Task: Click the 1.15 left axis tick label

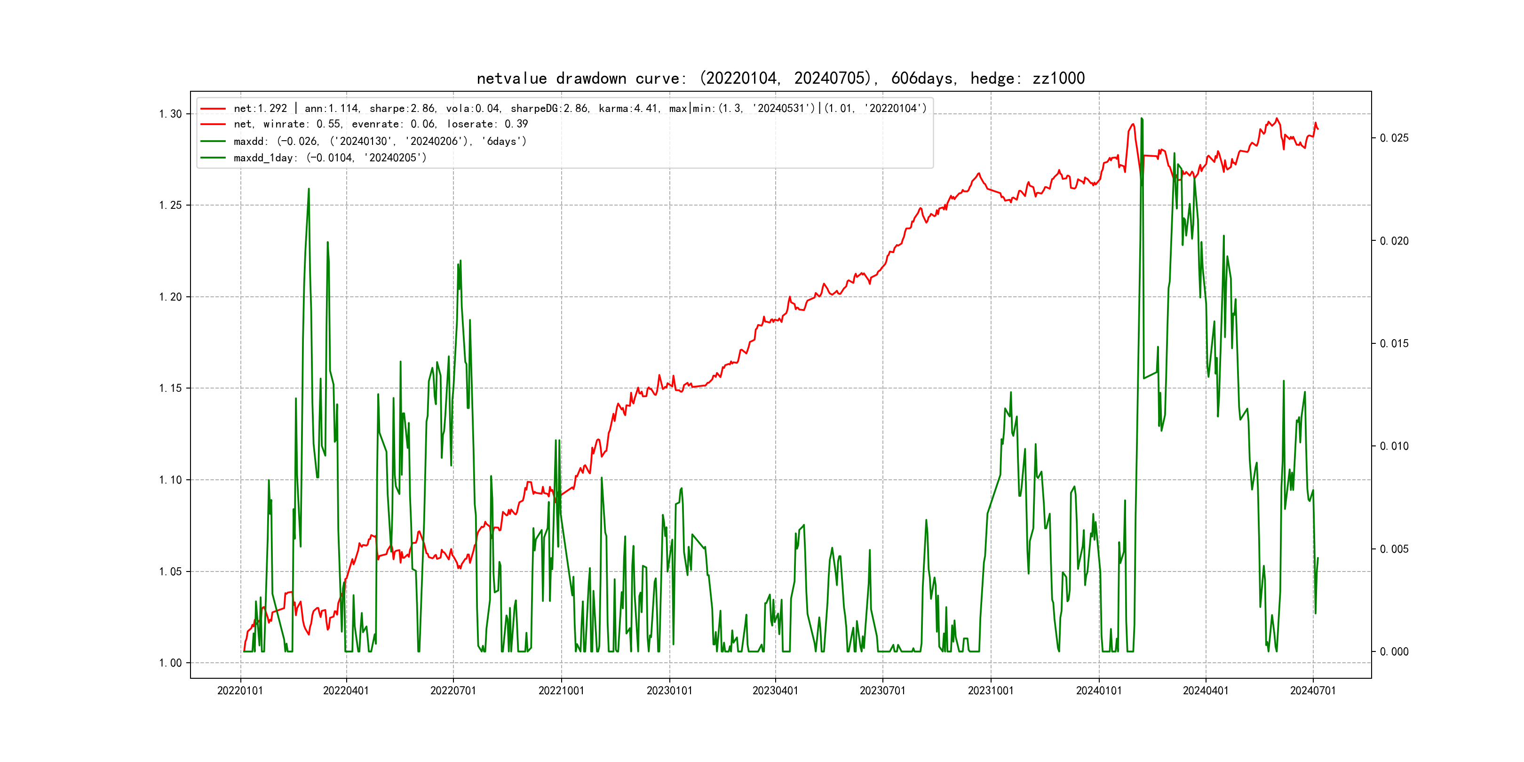Action: click(x=170, y=389)
